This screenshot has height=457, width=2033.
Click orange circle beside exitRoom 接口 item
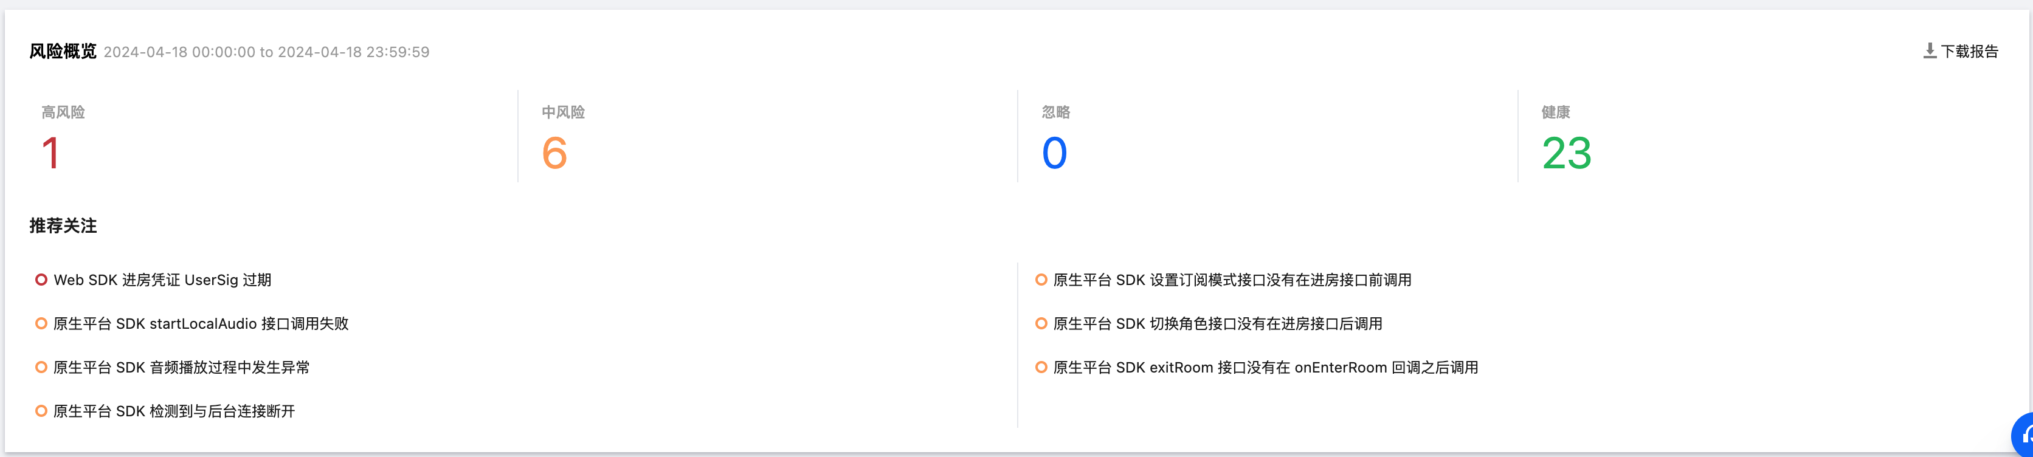coord(1041,367)
